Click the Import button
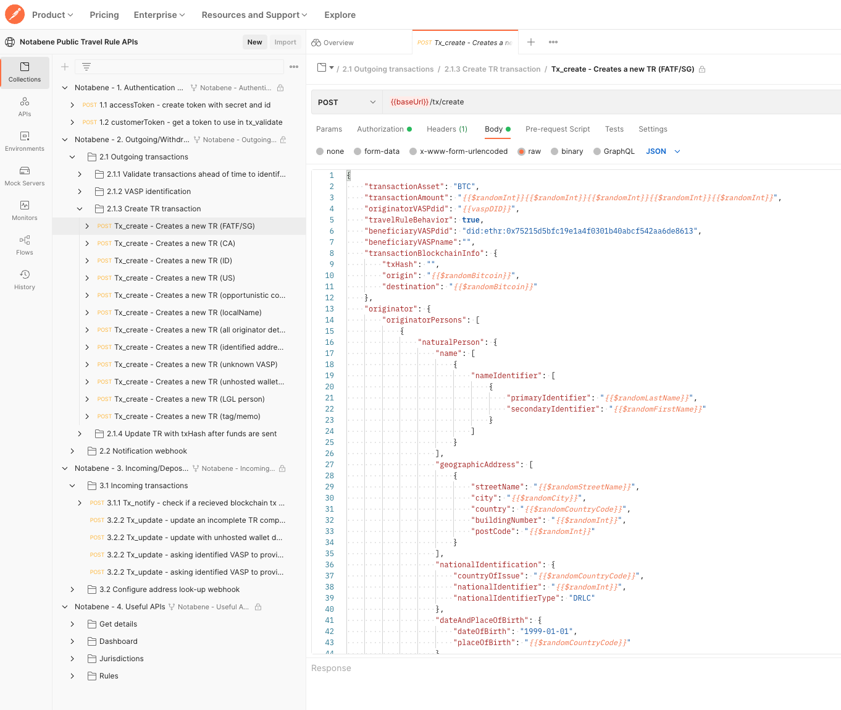 [x=285, y=42]
